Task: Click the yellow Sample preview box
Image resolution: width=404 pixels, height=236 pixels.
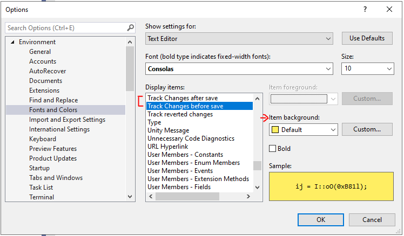Action: [x=331, y=186]
